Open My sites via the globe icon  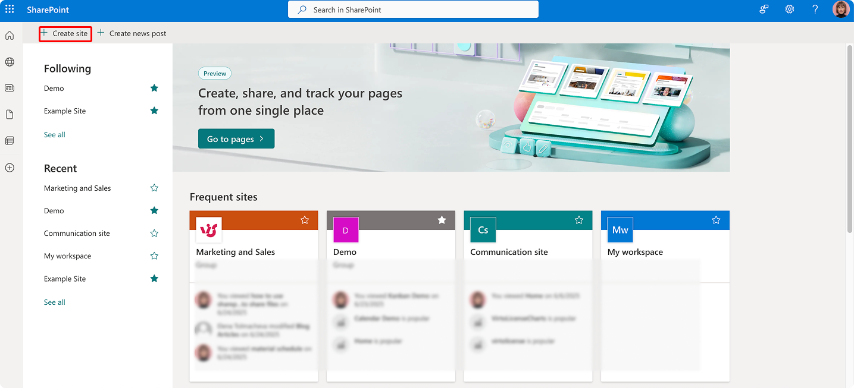click(x=9, y=61)
